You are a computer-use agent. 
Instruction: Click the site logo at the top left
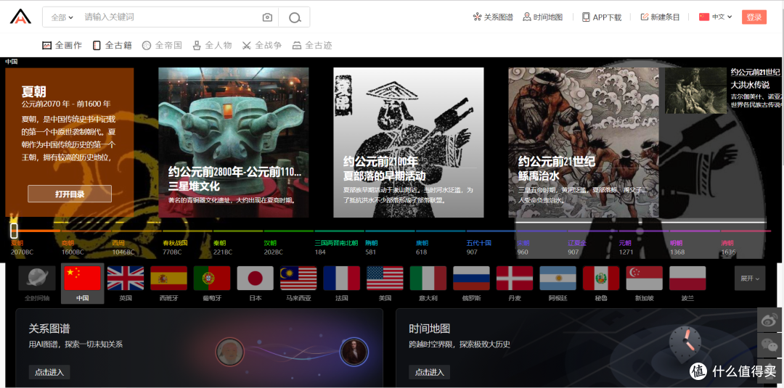point(20,17)
